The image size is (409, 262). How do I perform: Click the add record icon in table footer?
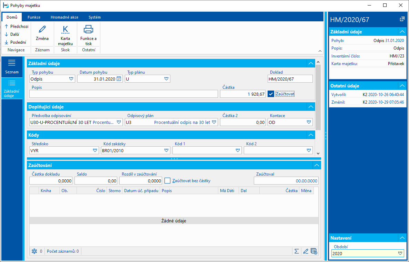click(x=314, y=251)
